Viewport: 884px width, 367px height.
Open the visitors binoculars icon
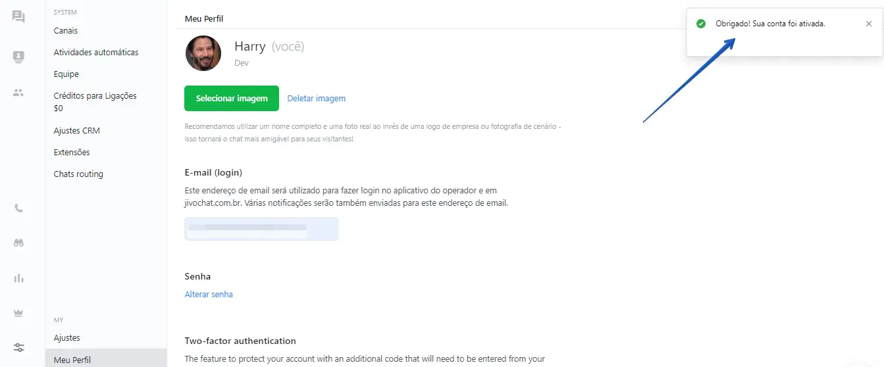(x=18, y=243)
